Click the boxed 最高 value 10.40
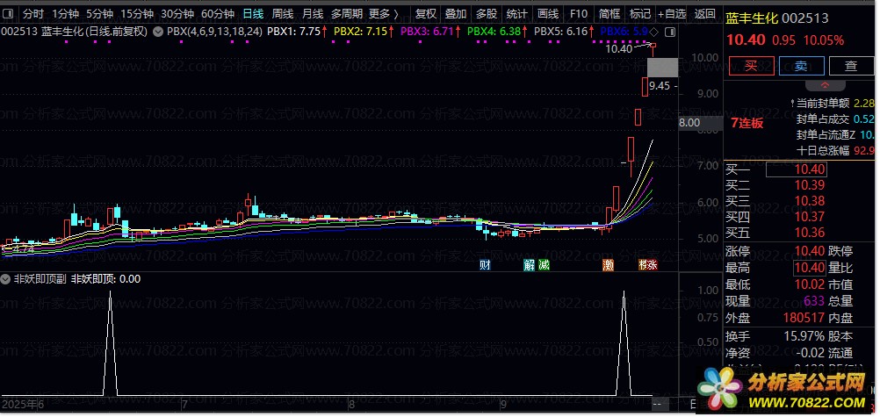The image size is (880, 417). [809, 268]
